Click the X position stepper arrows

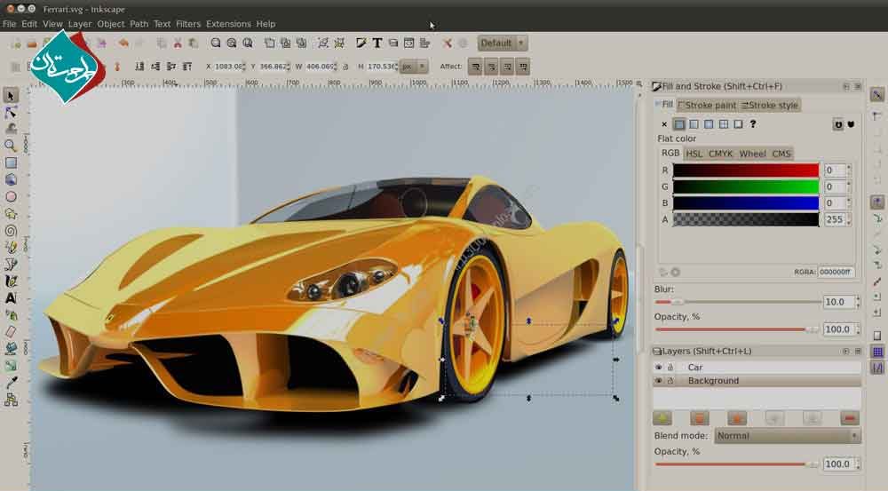pyautogui.click(x=244, y=67)
